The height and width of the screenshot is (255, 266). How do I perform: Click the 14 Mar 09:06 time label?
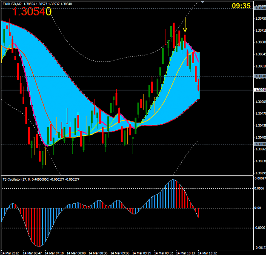(120, 253)
